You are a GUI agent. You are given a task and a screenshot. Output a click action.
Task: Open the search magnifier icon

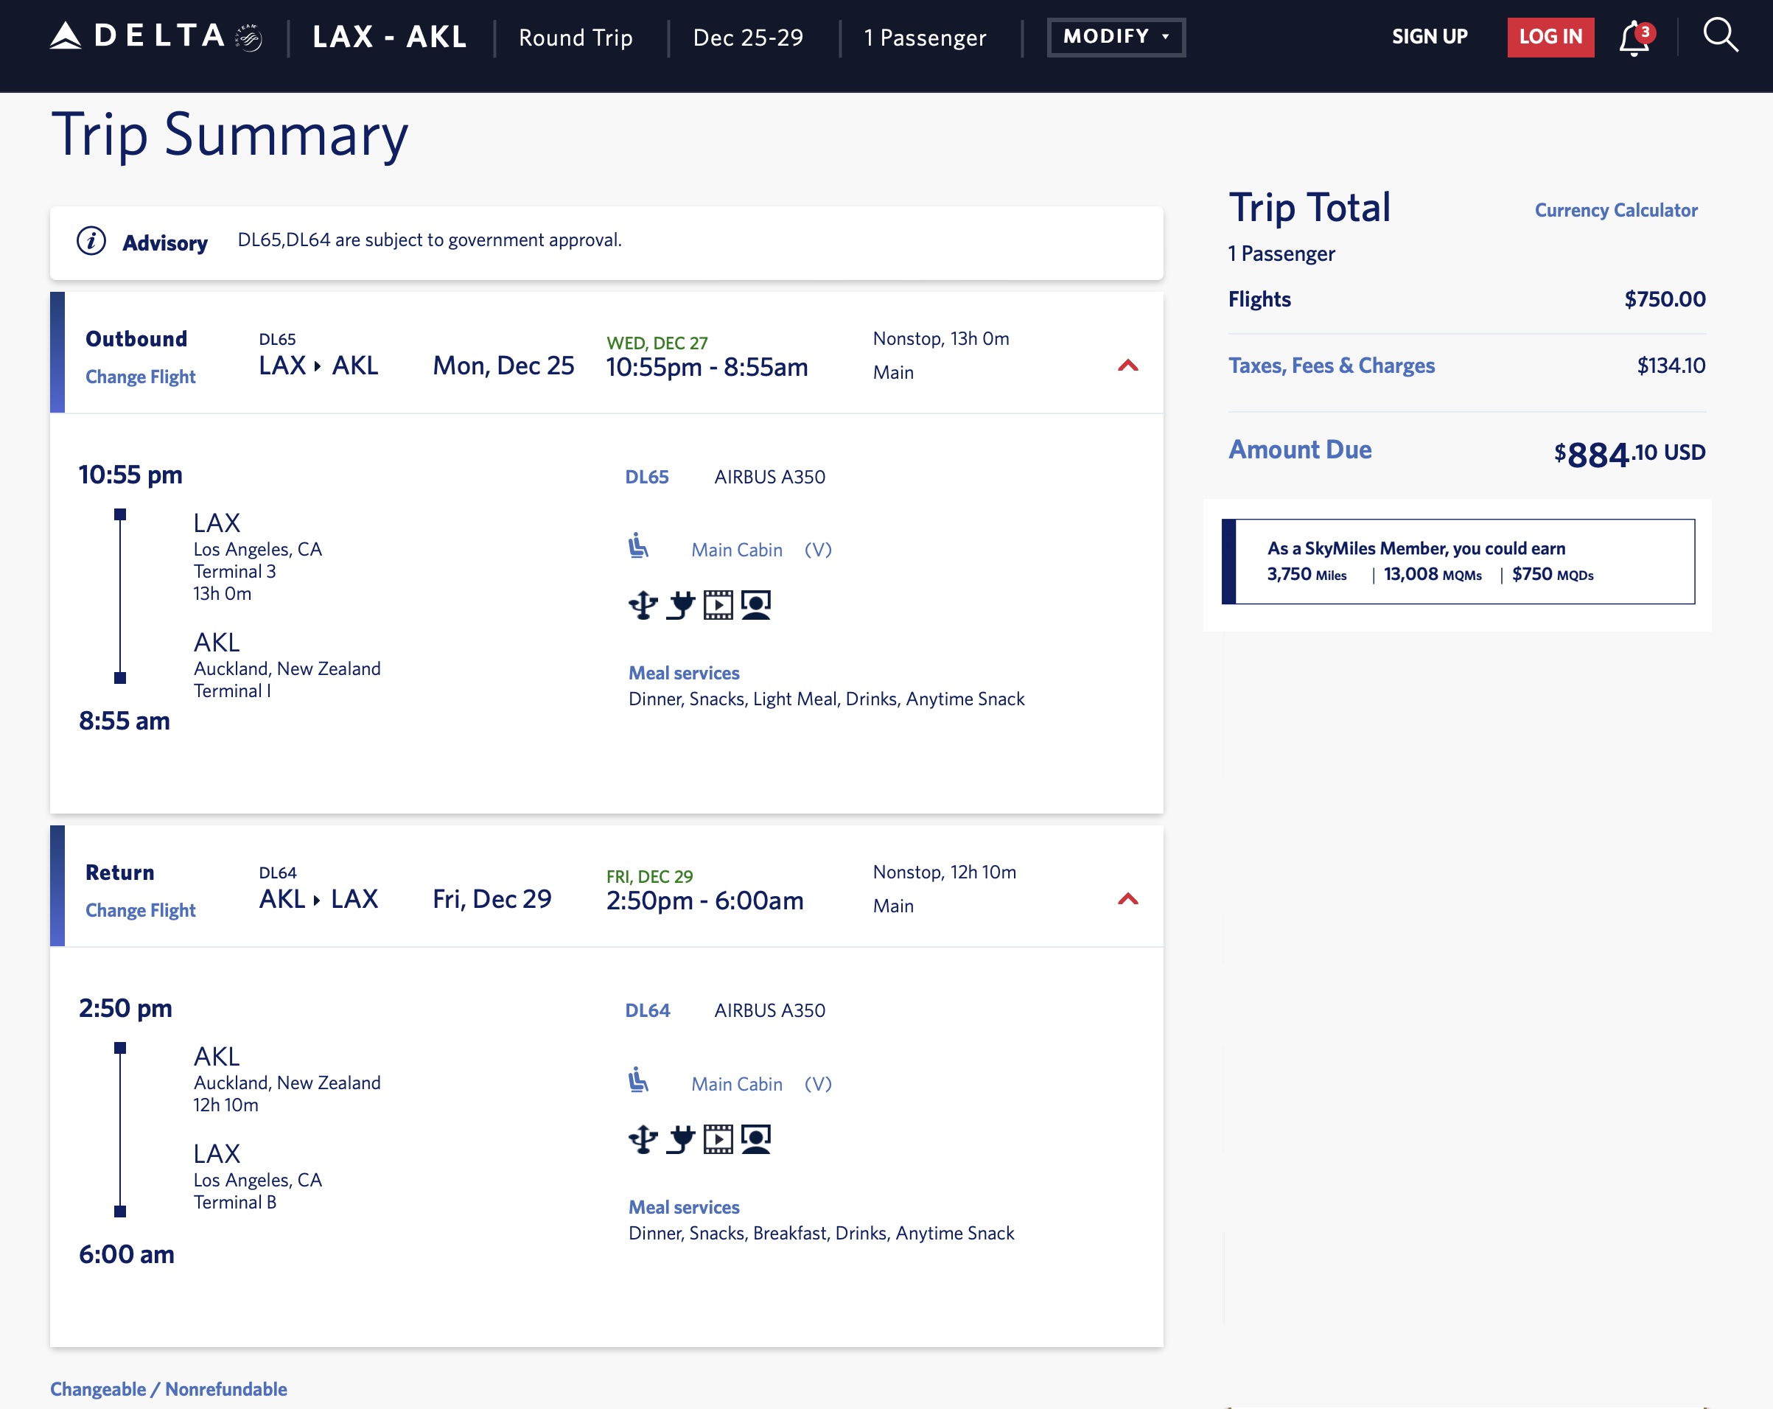click(x=1719, y=35)
